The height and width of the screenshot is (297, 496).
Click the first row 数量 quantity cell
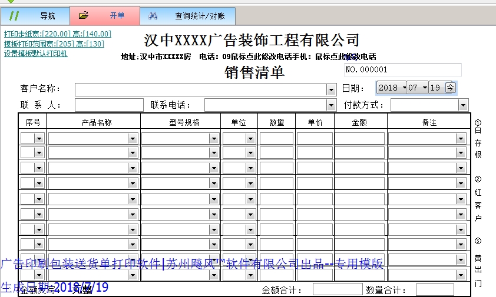click(276, 138)
